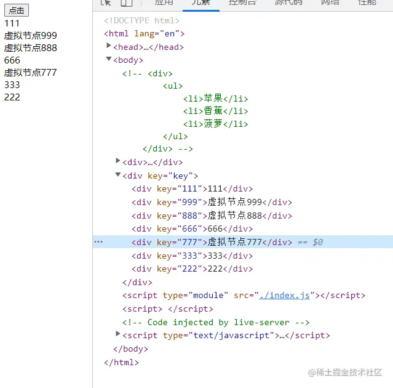Expand the script type="text/javascript" node
393x388 pixels.
[x=118, y=334]
